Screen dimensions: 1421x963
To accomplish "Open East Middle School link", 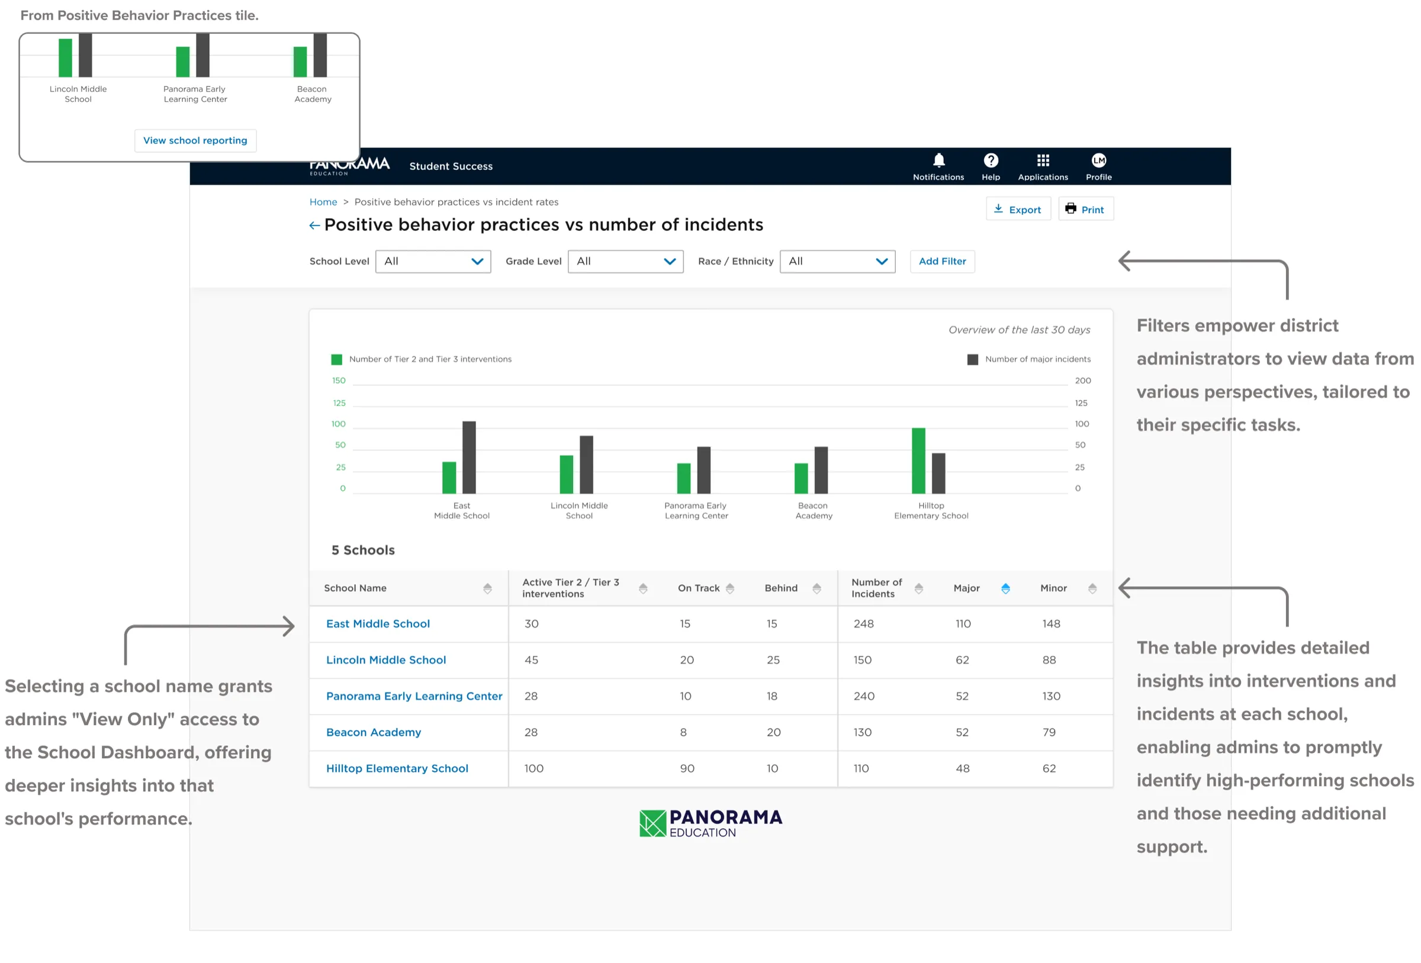I will tap(378, 624).
